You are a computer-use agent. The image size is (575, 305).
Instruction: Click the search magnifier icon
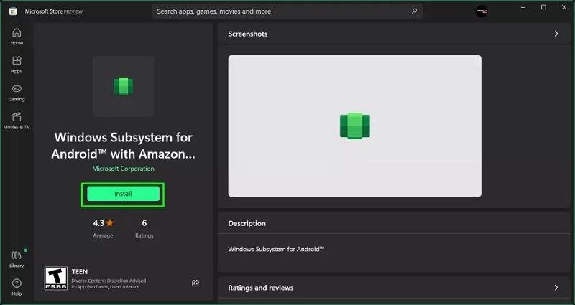click(x=414, y=11)
